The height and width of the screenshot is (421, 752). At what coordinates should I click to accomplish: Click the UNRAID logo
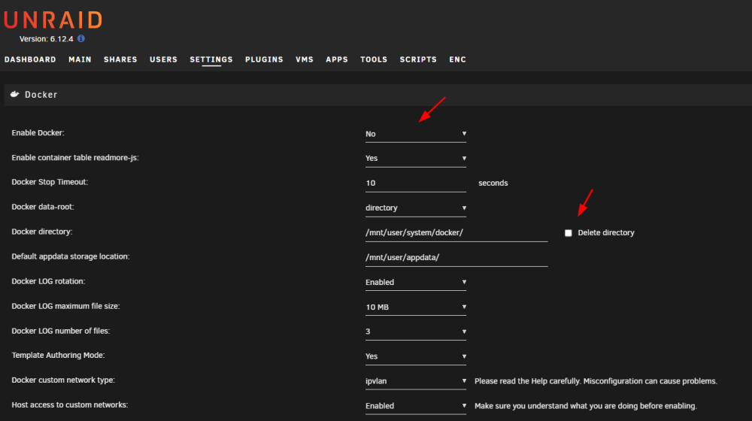53,20
